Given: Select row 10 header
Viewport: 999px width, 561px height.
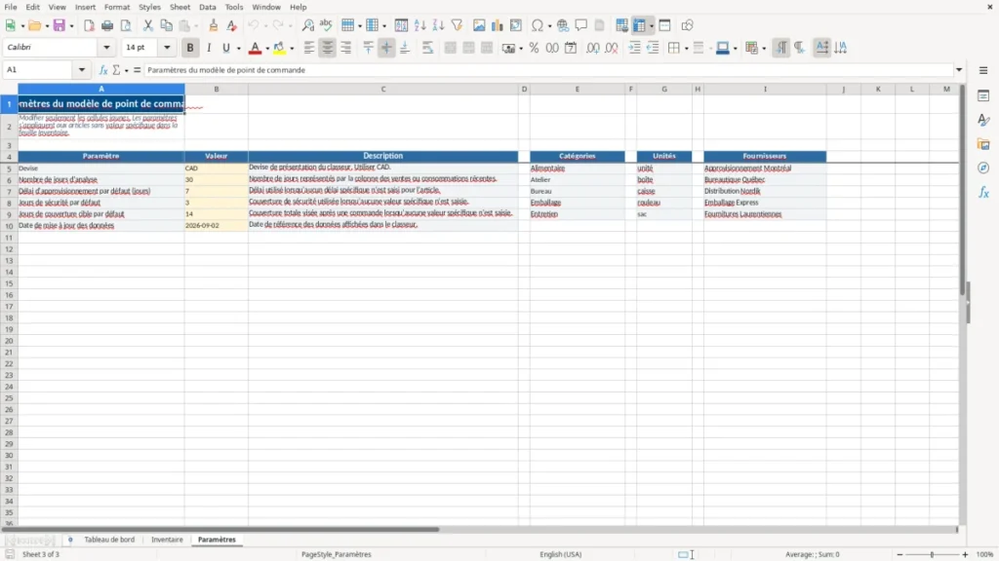Looking at the screenshot, I should 9,226.
